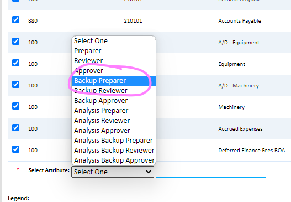Select Analysis Backup Reviewer option
Viewport: 291px width, 202px height.
point(114,151)
